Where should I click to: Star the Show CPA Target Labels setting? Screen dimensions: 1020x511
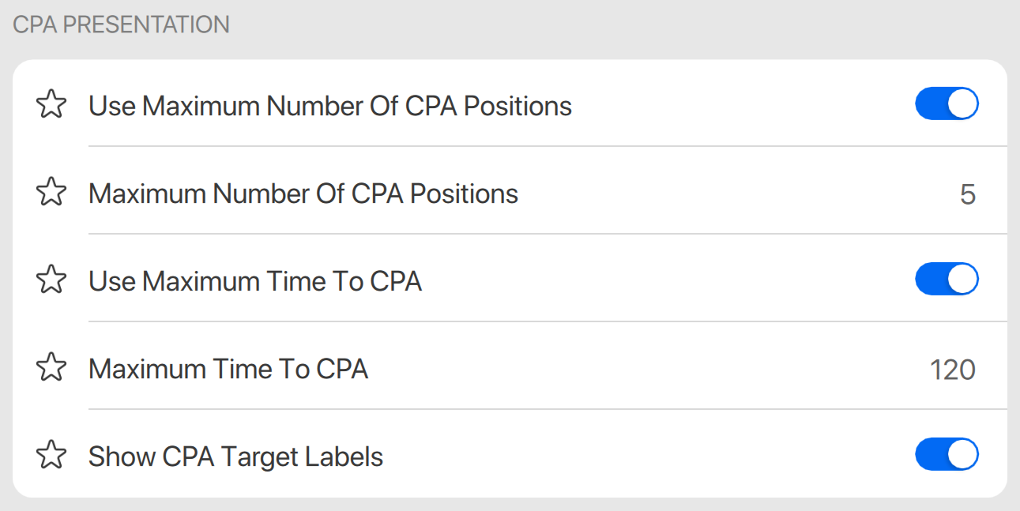coord(51,455)
